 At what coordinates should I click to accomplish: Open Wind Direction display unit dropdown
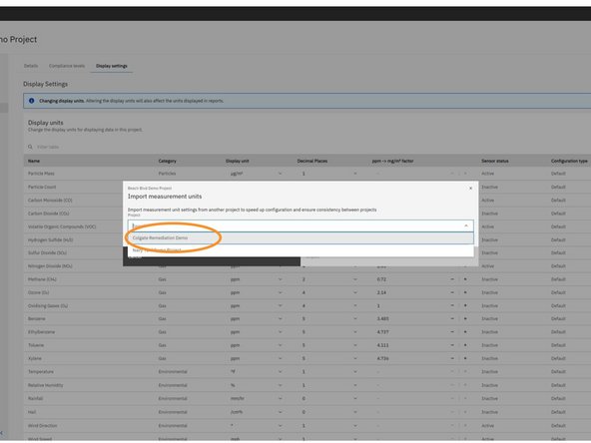(280, 426)
